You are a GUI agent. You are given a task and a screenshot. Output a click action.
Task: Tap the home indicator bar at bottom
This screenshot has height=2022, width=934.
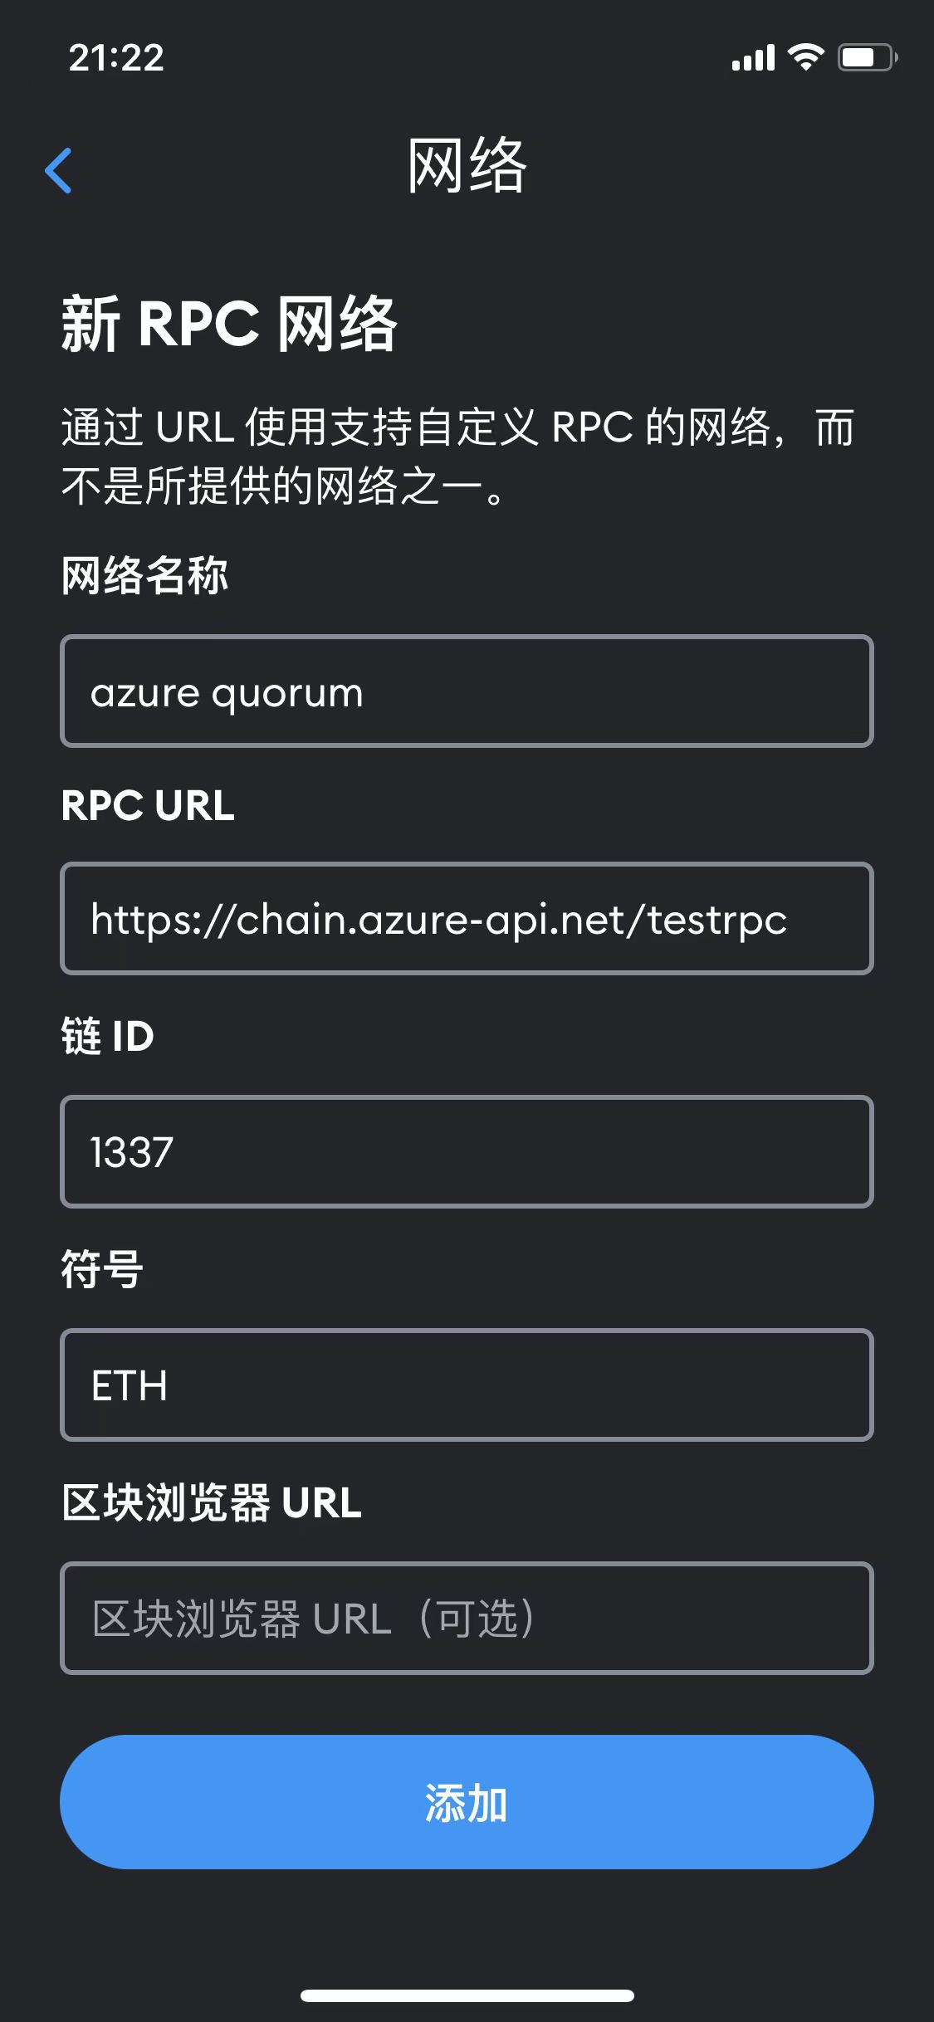point(467,1995)
